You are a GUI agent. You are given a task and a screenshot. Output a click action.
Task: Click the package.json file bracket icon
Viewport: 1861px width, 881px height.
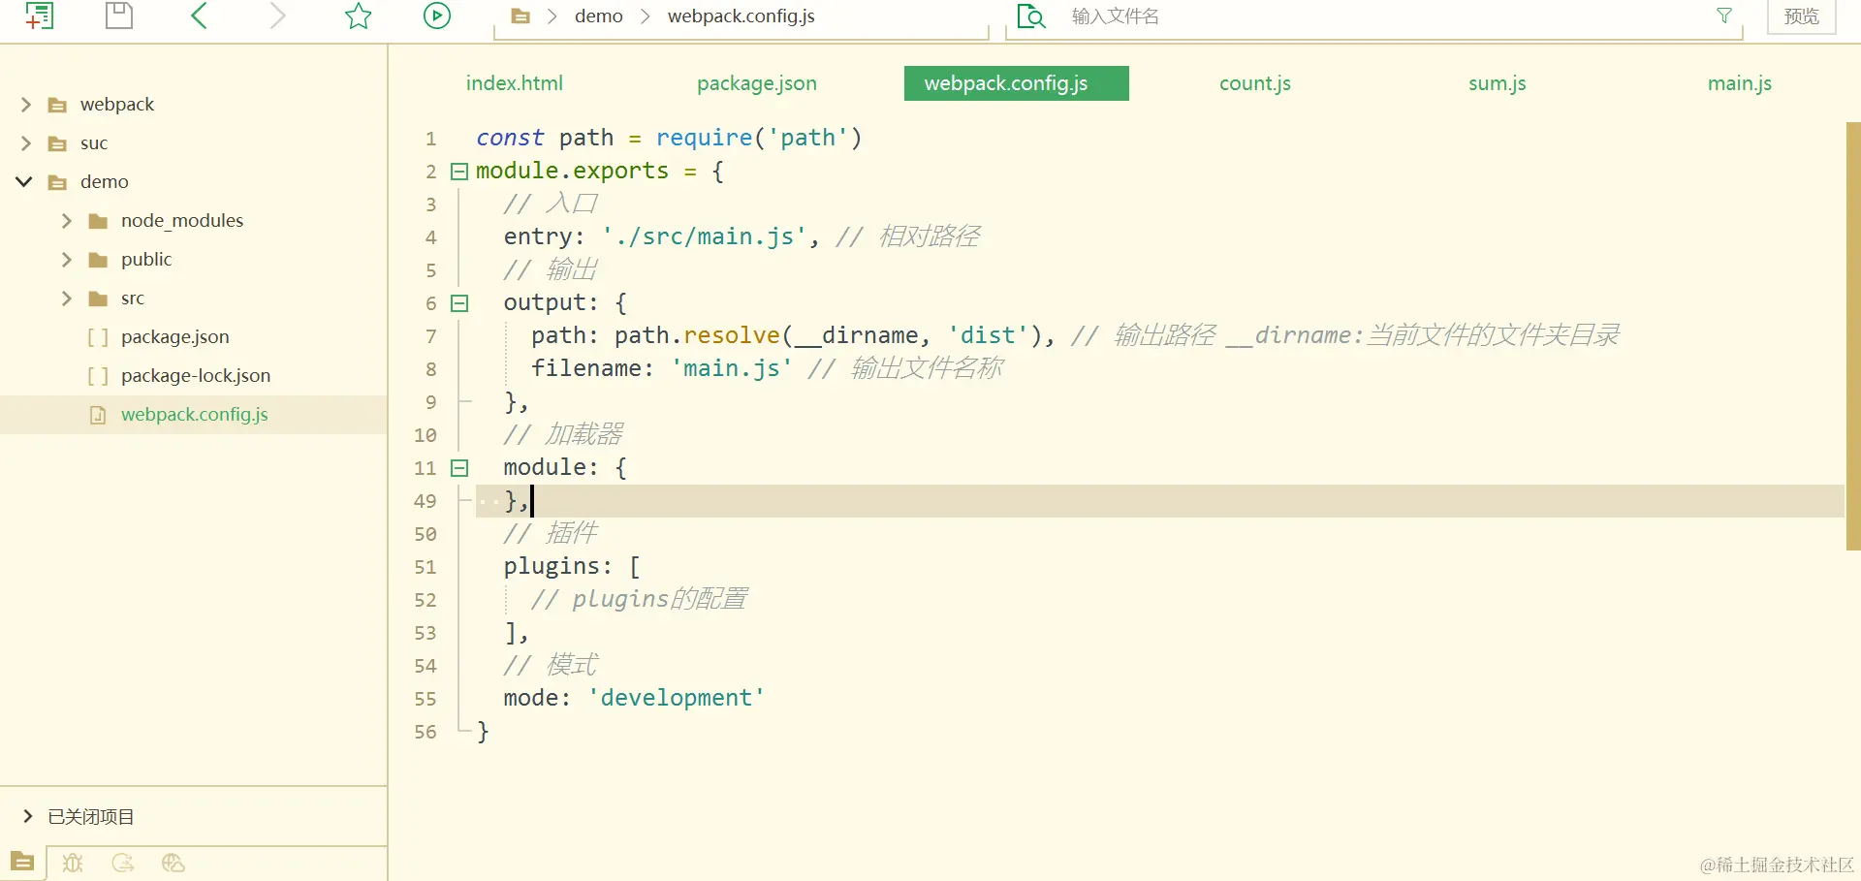(x=98, y=337)
